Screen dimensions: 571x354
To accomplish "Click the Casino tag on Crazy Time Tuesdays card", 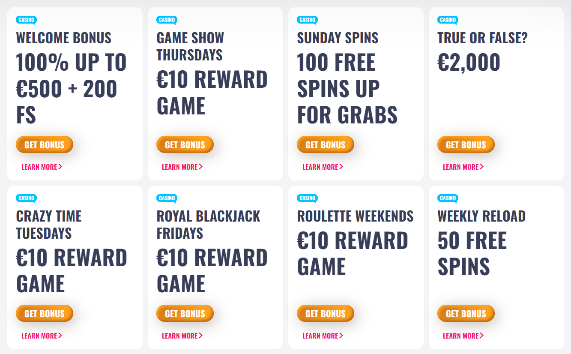I will pos(26,198).
